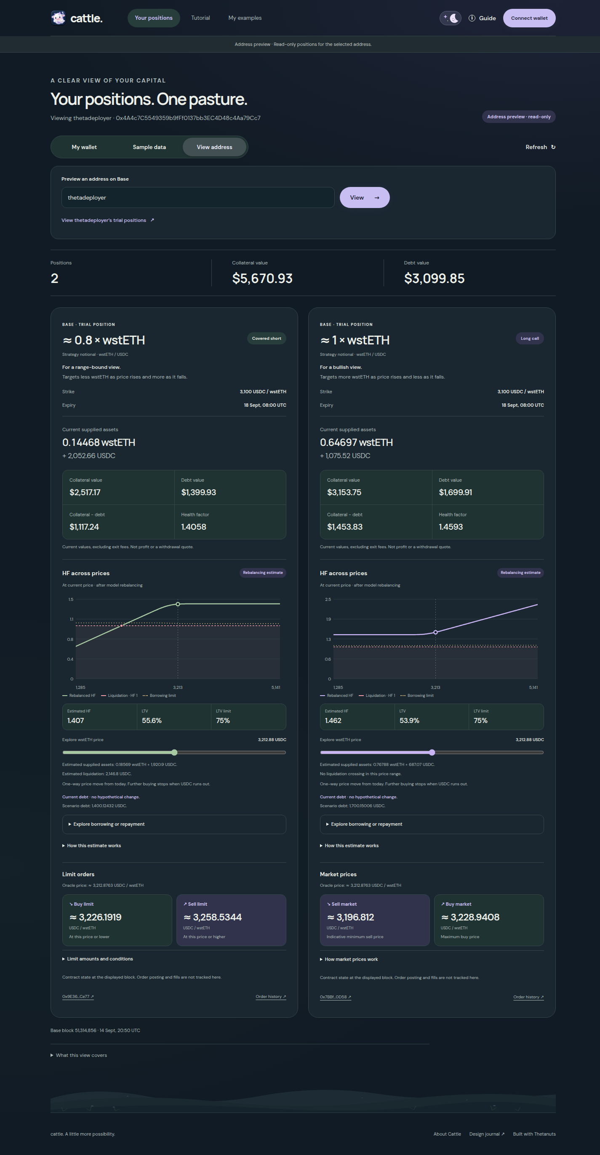Click the Built with Thetanuts footer link
The image size is (600, 1155).
(x=534, y=1134)
